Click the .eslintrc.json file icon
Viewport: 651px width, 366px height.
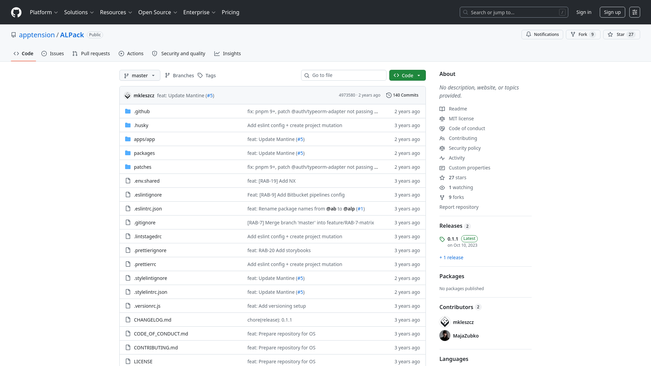[x=128, y=209]
